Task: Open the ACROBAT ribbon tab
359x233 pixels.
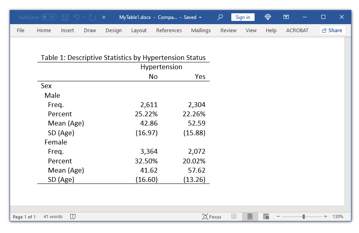Action: (297, 30)
